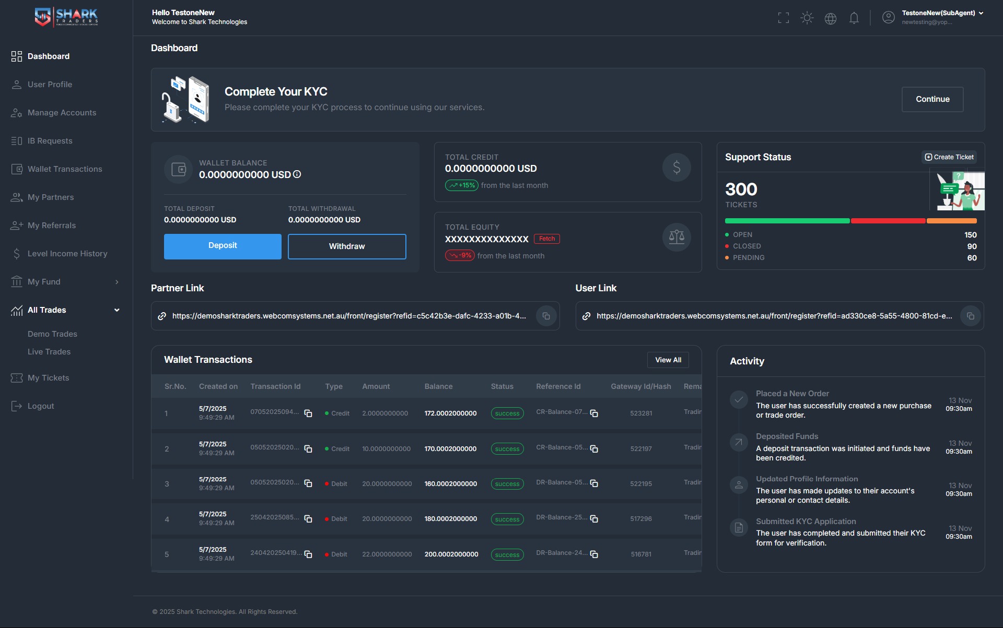Copy transaction ID 07052025094...
This screenshot has height=628, width=1003.
(x=308, y=413)
